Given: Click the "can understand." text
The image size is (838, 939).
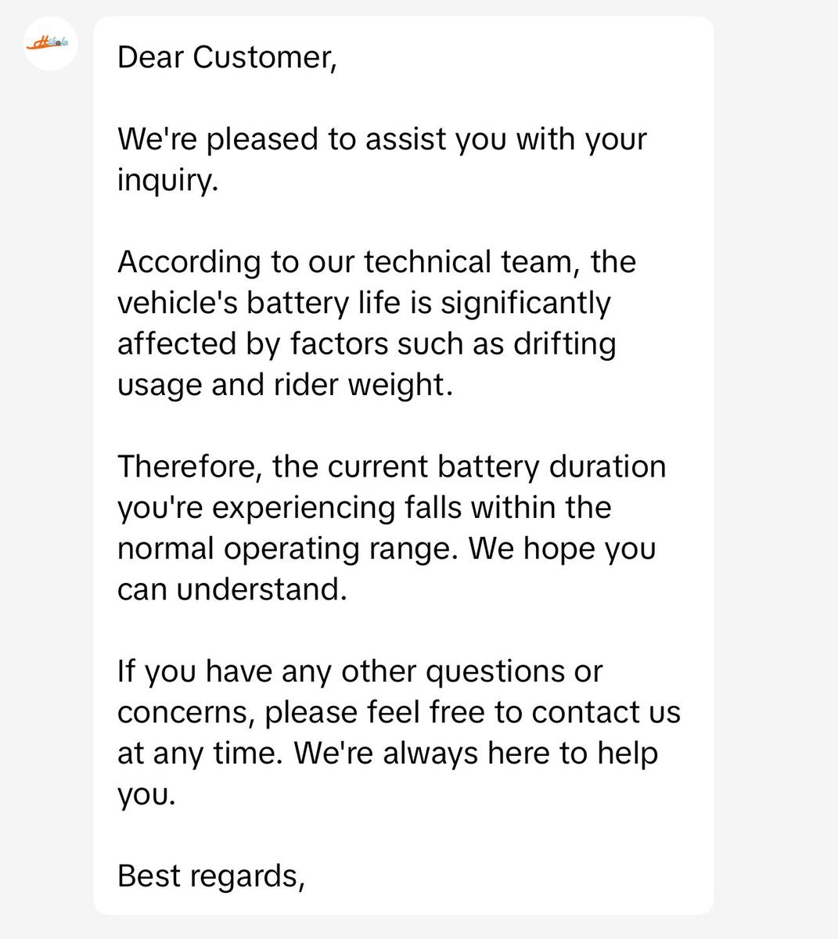Looking at the screenshot, I should (232, 589).
